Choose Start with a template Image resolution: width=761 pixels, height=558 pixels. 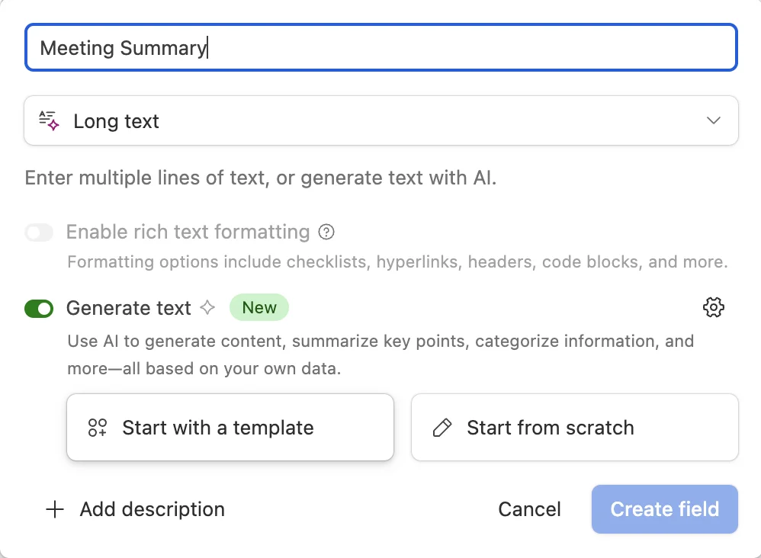click(x=230, y=428)
